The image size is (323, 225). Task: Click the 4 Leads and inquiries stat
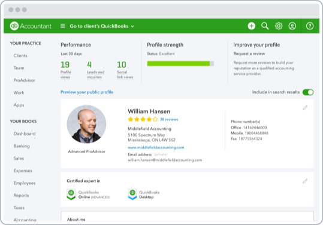96,70
